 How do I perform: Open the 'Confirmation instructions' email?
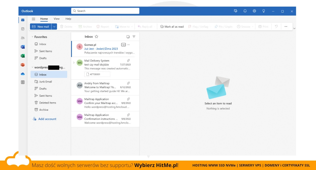105,119
